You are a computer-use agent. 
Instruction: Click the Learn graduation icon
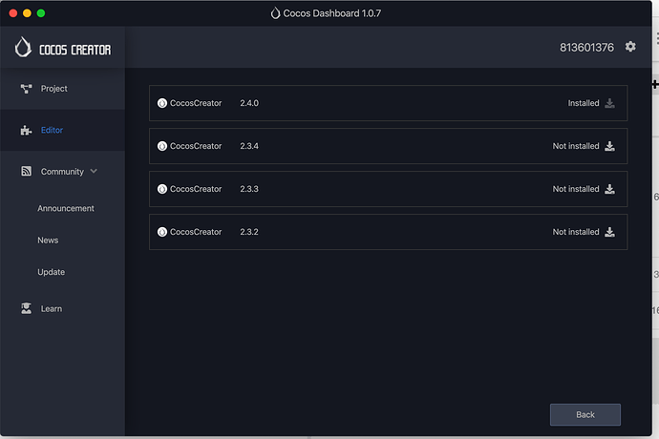(26, 309)
